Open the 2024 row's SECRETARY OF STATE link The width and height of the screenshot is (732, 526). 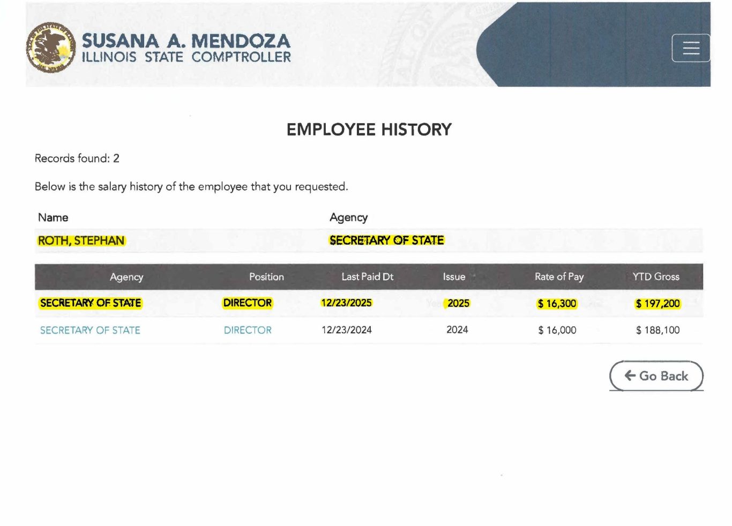pyautogui.click(x=90, y=330)
